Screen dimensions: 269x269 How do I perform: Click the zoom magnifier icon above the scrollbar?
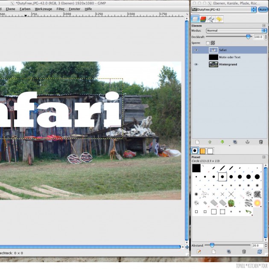[x=187, y=14]
